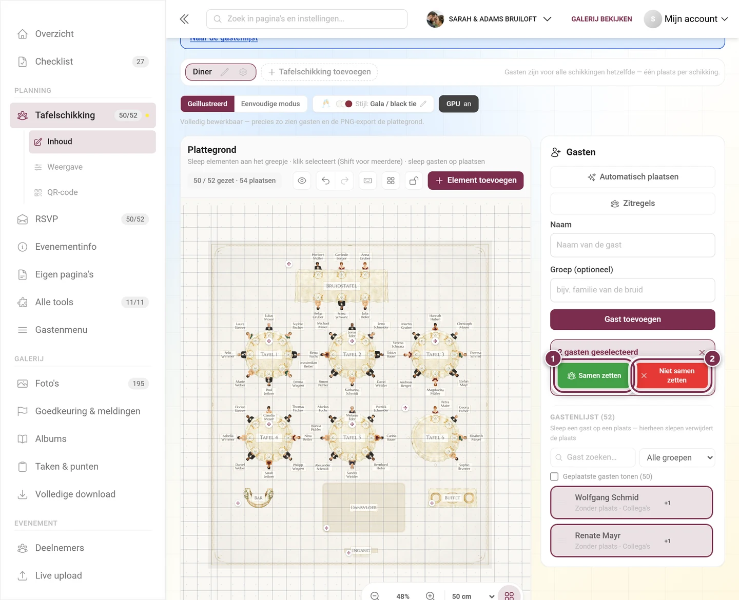Switch to Eenvoudige modus
Image resolution: width=739 pixels, height=600 pixels.
(x=270, y=104)
